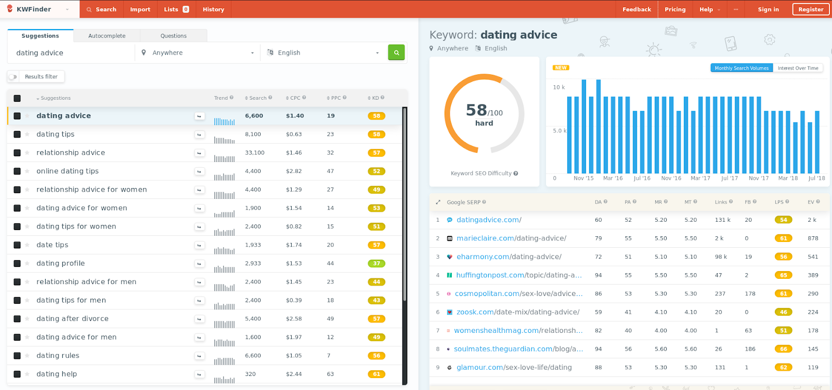Click the arrow icon beside dating tips
The image size is (832, 390).
point(199,135)
